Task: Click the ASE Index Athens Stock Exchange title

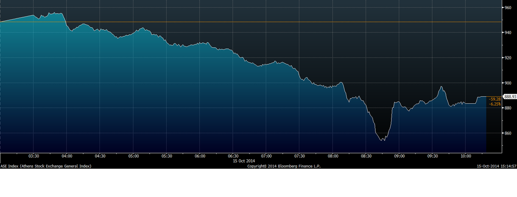Action: coord(46,166)
